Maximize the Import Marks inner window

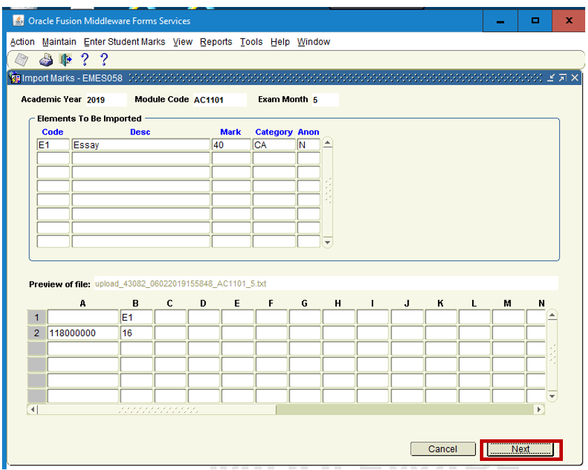[x=562, y=78]
